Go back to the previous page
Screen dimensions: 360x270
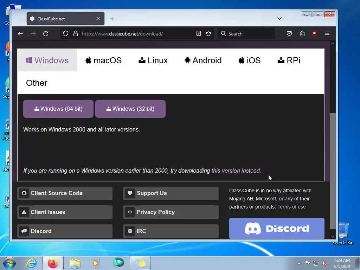(20, 34)
